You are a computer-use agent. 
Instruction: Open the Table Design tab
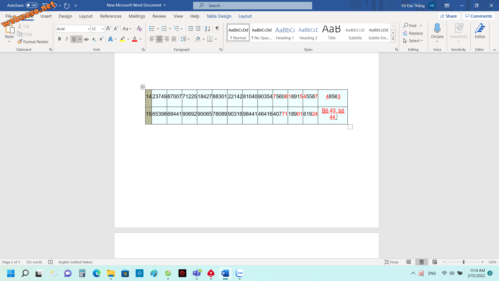219,16
